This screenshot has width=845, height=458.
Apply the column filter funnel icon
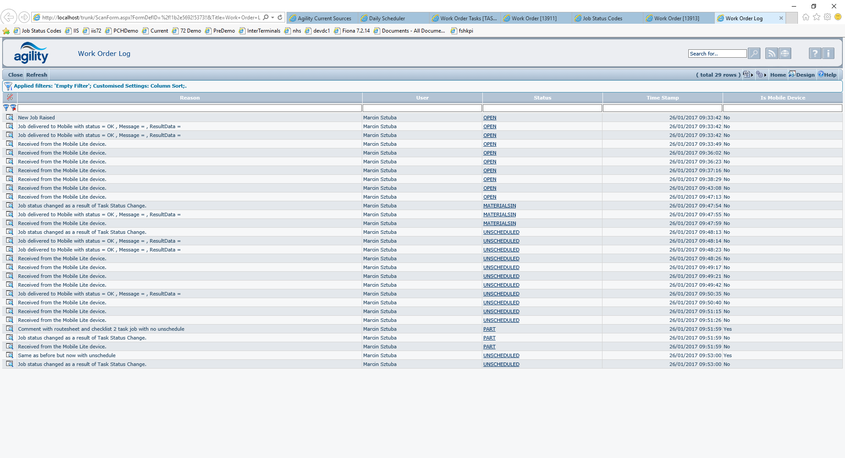6,108
